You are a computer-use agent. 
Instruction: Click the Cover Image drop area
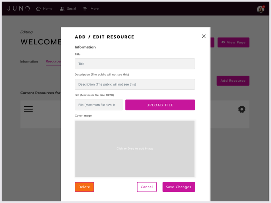click(135, 149)
